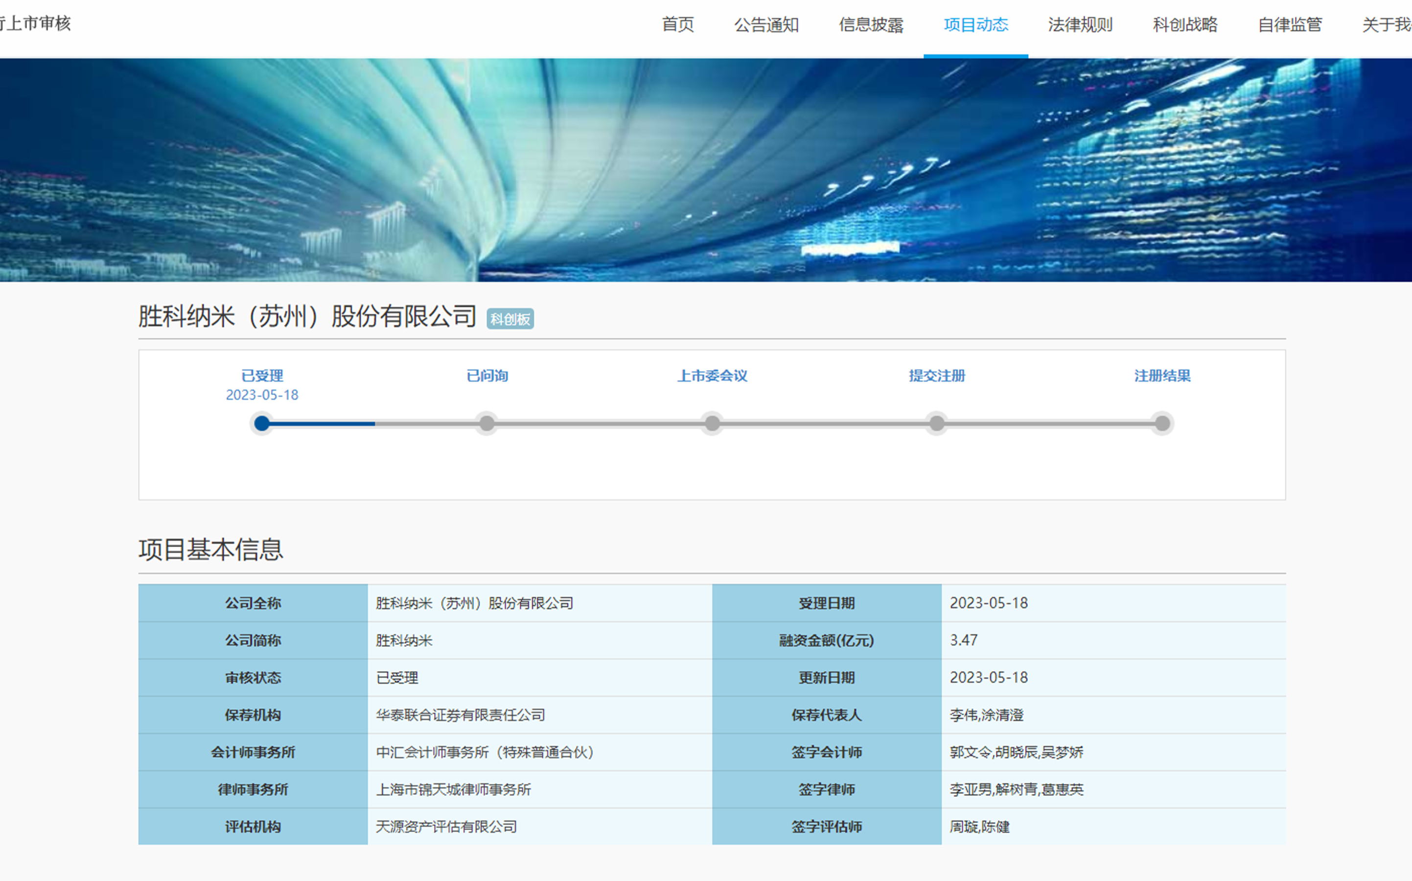
Task: Open the 公告通知 menu
Action: 766,24
